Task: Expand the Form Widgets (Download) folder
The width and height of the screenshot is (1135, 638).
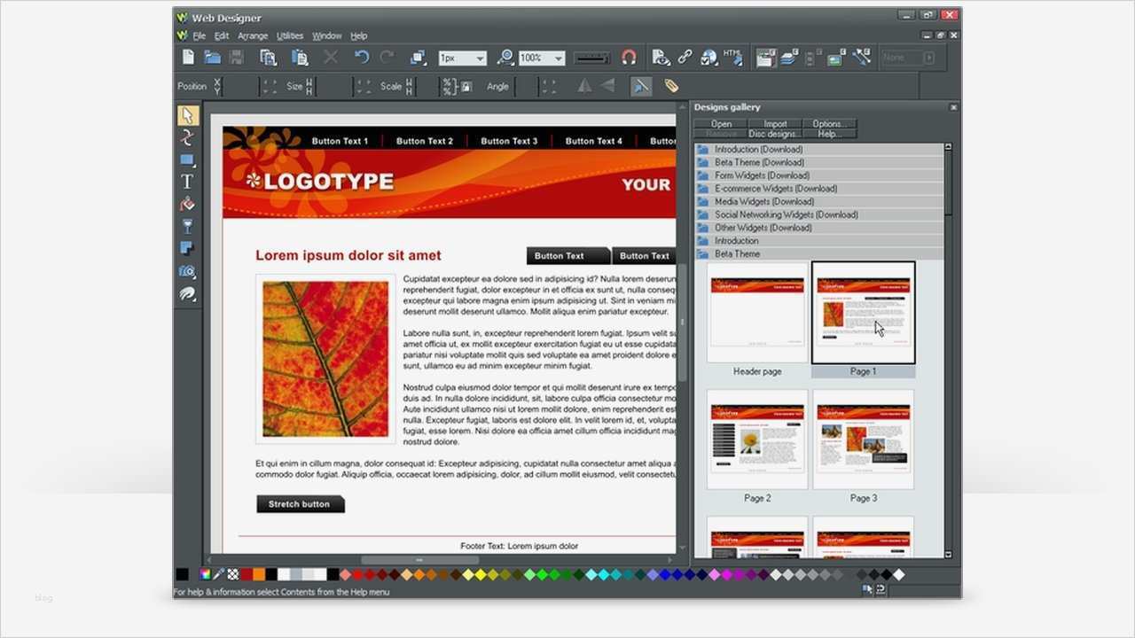Action: pyautogui.click(x=819, y=175)
